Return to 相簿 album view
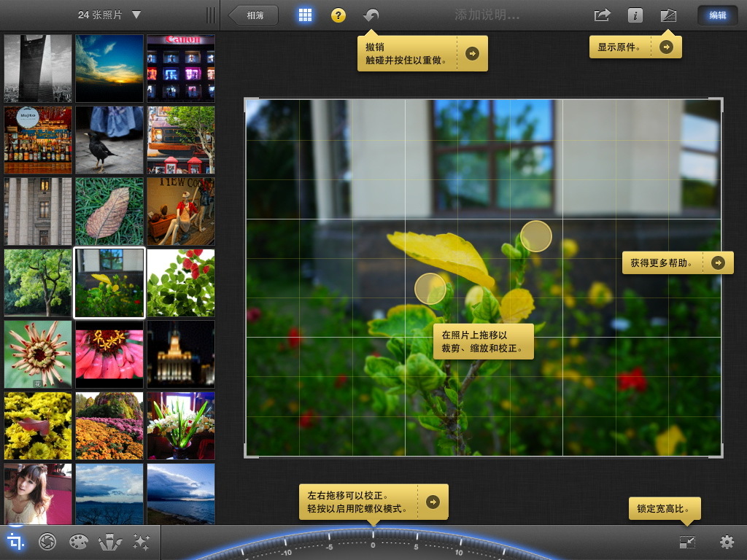747x560 pixels. click(x=252, y=14)
